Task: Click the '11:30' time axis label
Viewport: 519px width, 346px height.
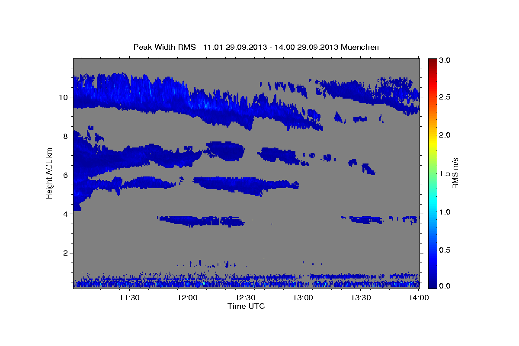Action: [x=129, y=298]
